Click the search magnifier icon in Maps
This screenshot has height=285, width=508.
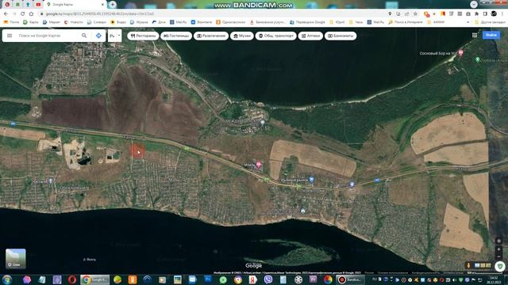coord(84,36)
